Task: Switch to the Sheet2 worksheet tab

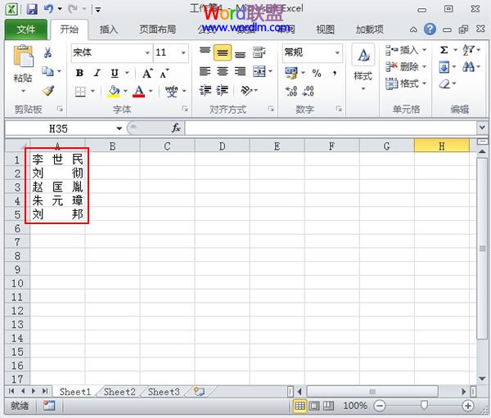Action: 119,392
